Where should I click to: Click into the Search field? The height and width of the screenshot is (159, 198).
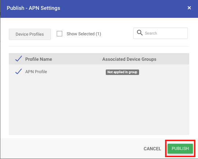160,33
